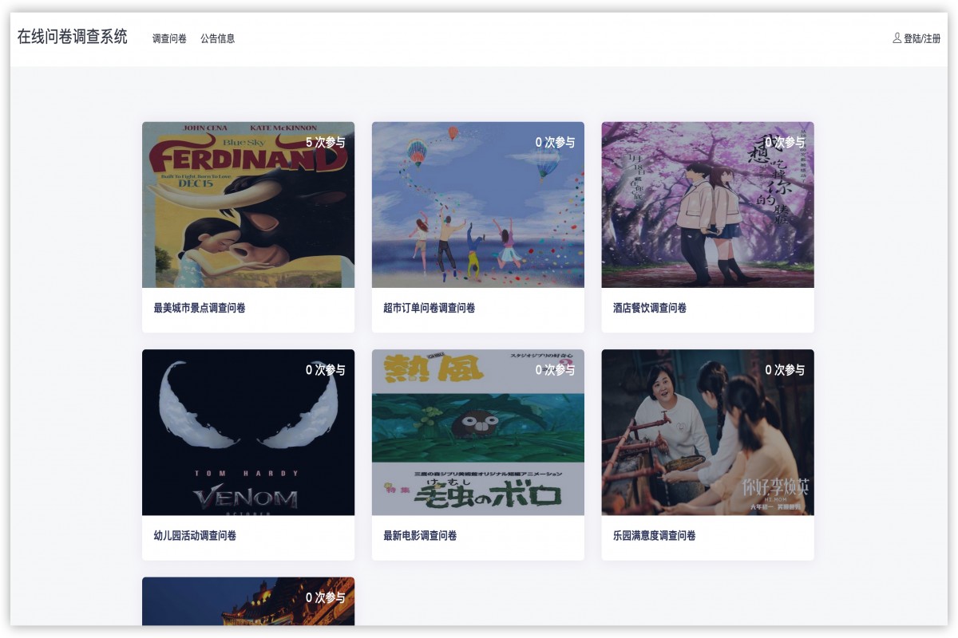Open the 公告信息 announcements menu
This screenshot has height=638, width=958.
click(217, 37)
